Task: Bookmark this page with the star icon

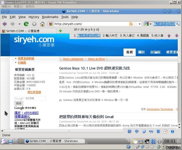Action: click(135, 24)
